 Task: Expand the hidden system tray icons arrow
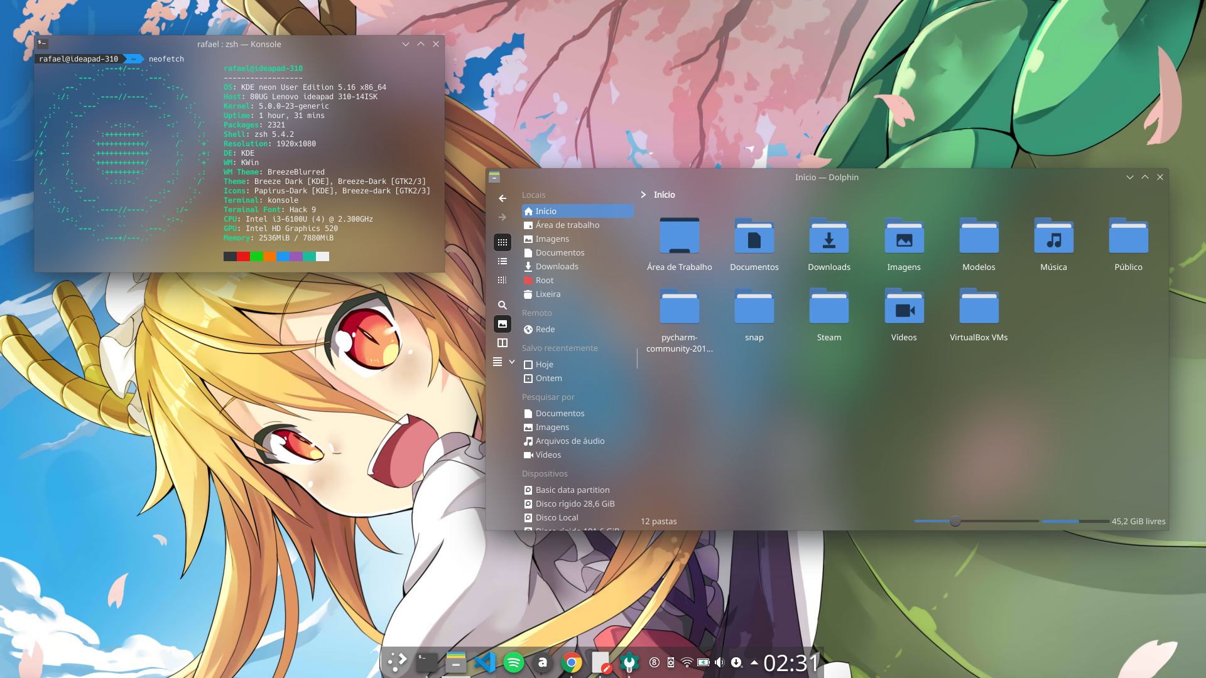[x=754, y=662]
